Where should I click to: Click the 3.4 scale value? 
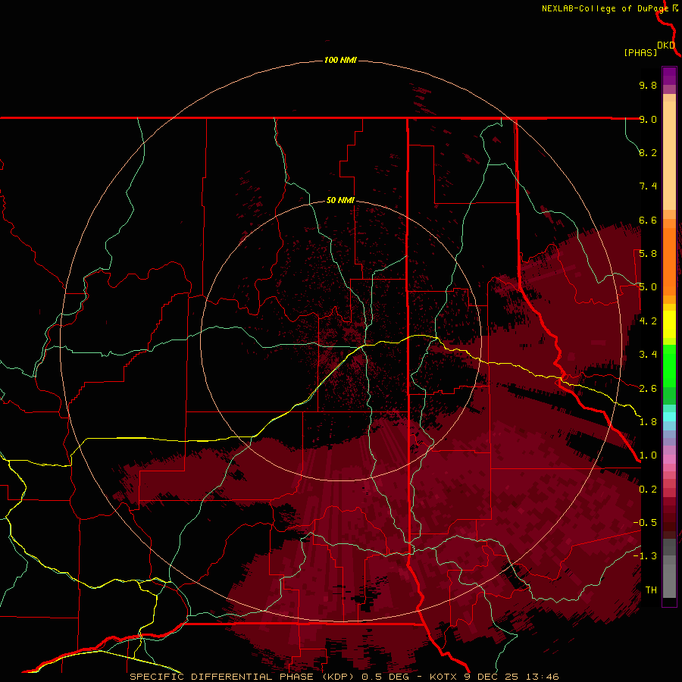pyautogui.click(x=648, y=355)
